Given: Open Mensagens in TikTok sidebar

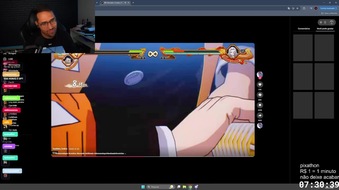Looking at the screenshot, I should pyautogui.click(x=12, y=65).
